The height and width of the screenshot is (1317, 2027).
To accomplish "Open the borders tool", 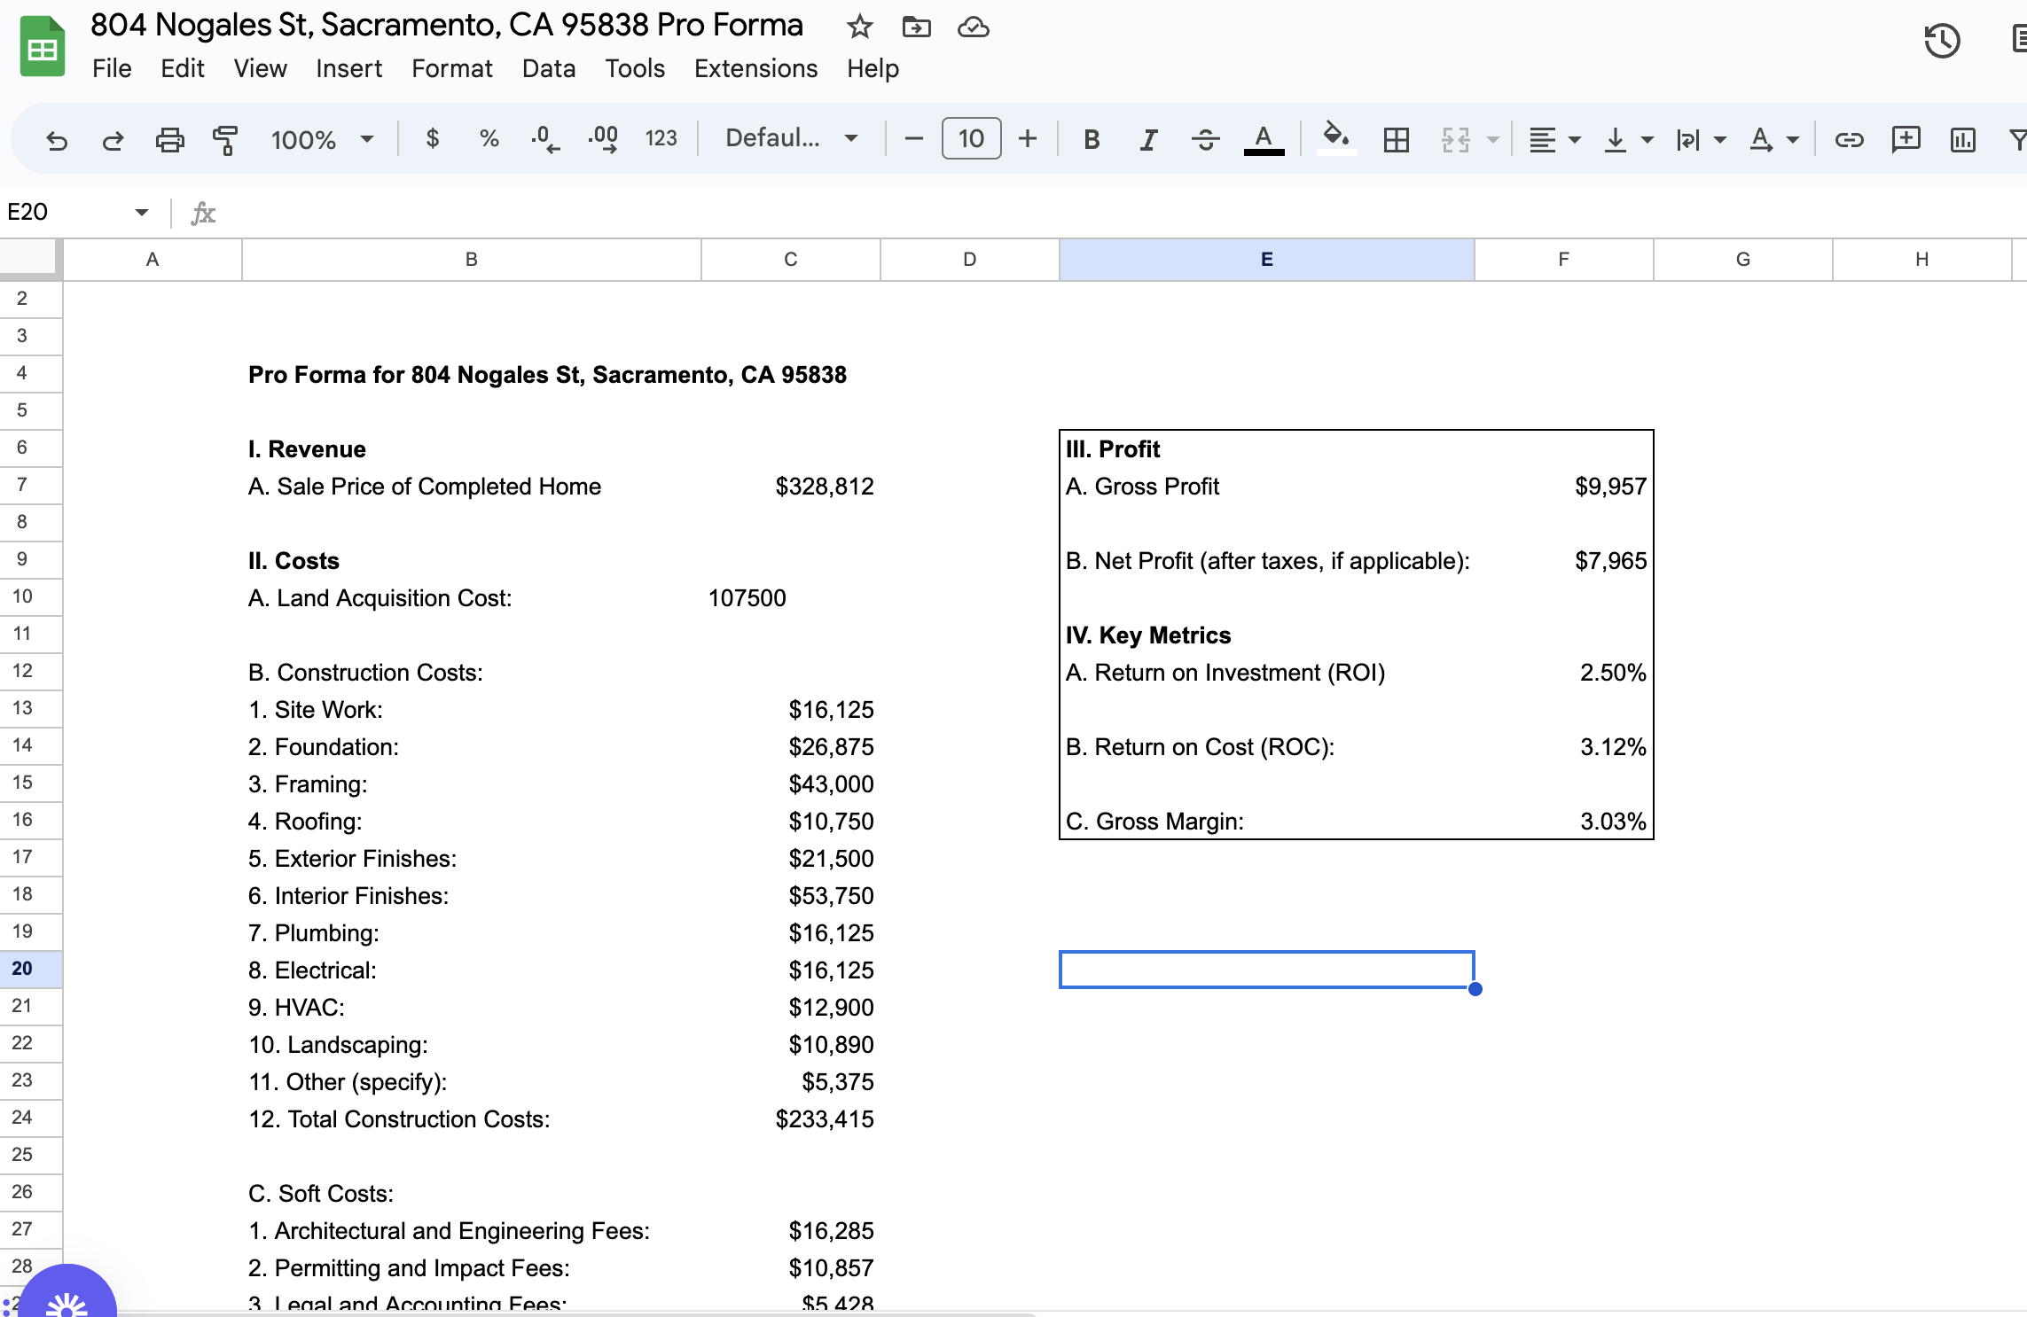I will pyautogui.click(x=1396, y=139).
